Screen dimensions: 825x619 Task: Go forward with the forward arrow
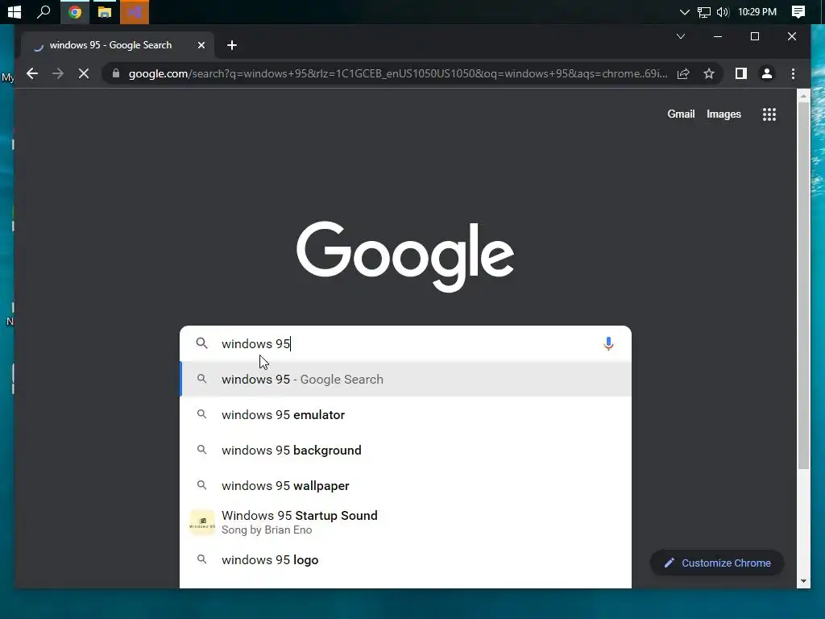58,73
